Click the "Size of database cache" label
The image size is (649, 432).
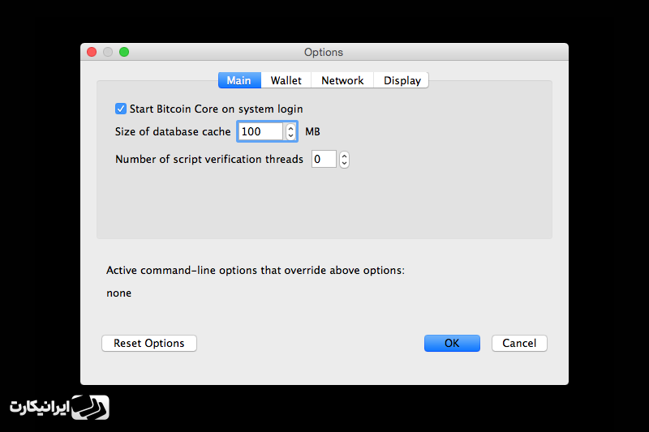(173, 131)
